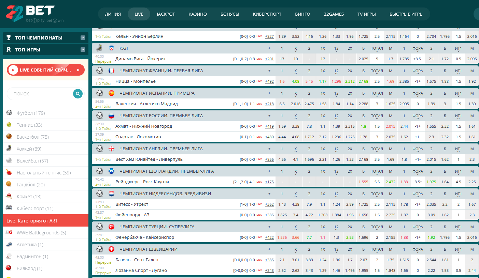This screenshot has width=479, height=278.
Task: Click the trophy icon beside ТОП ЧЕМПИОНАТЫ
Action: pyautogui.click(x=9, y=38)
